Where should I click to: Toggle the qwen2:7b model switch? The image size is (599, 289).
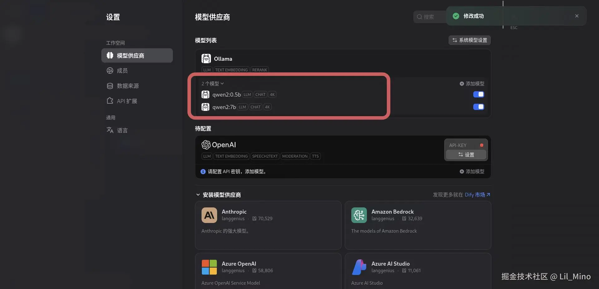coord(479,107)
